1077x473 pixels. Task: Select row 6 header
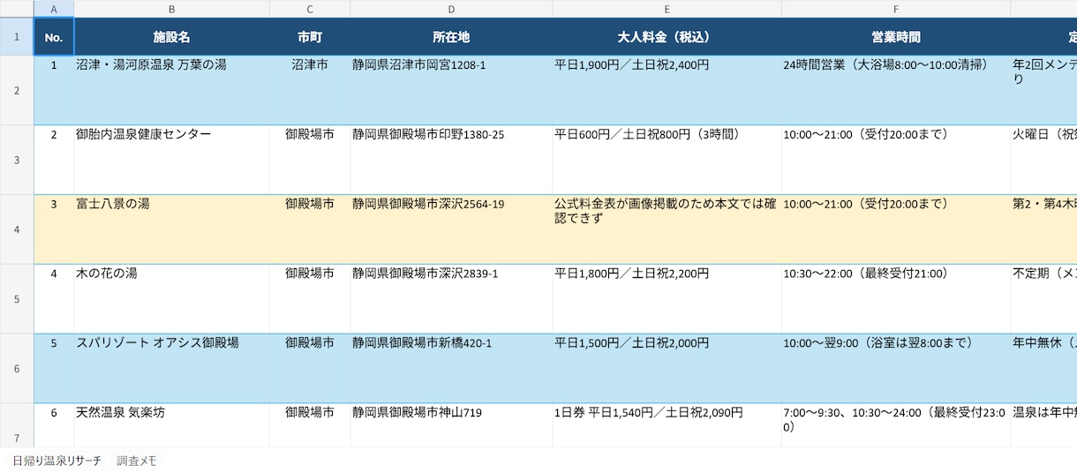click(17, 369)
